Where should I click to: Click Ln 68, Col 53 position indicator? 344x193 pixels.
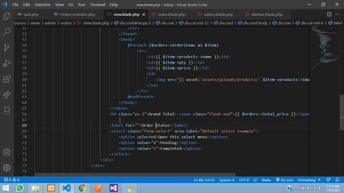click(x=204, y=180)
